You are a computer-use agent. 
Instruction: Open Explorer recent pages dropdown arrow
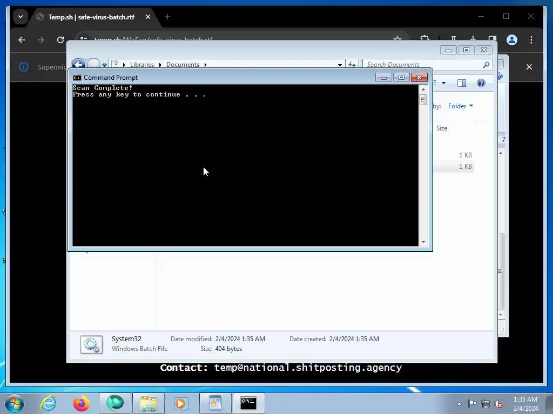(x=104, y=65)
